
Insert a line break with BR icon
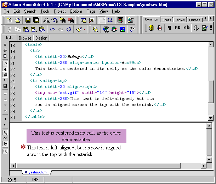[x=177, y=28]
